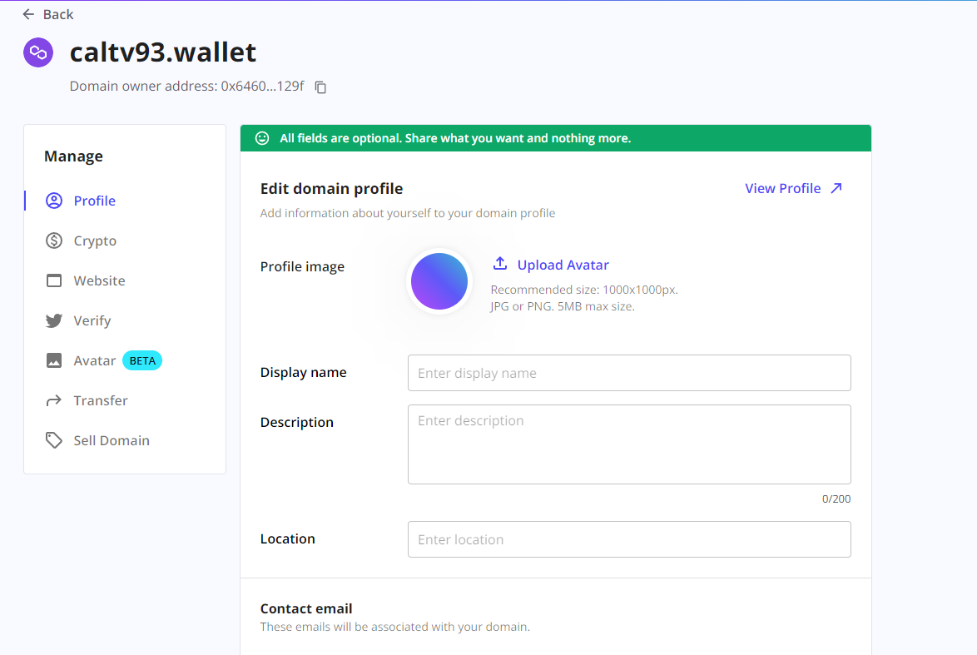Click the Transfer arrow icon

tap(54, 400)
